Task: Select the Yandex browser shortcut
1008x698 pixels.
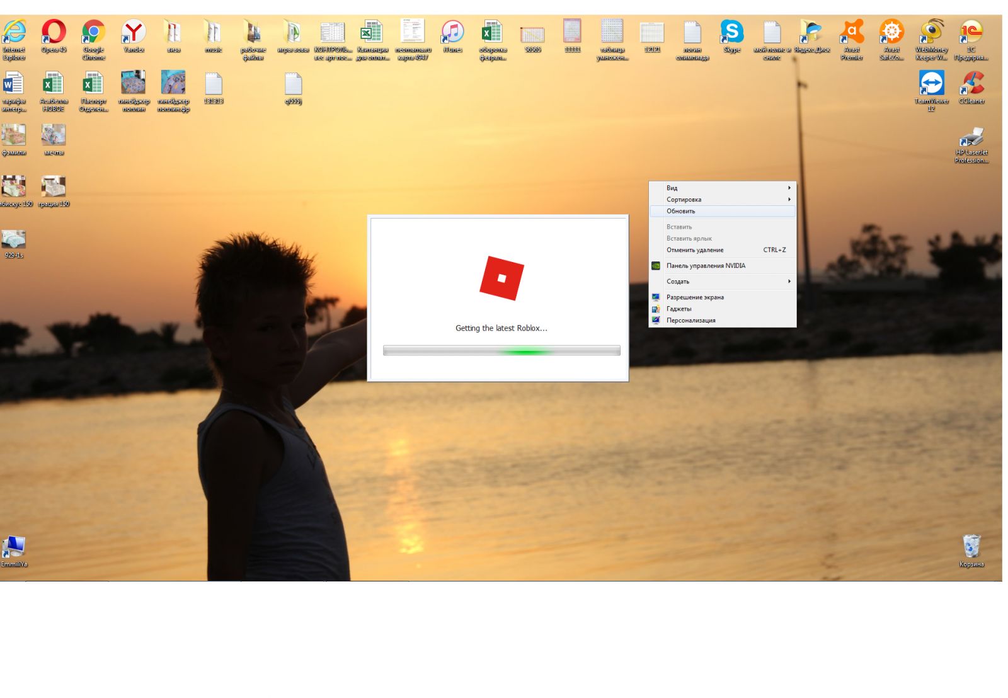Action: pos(134,36)
